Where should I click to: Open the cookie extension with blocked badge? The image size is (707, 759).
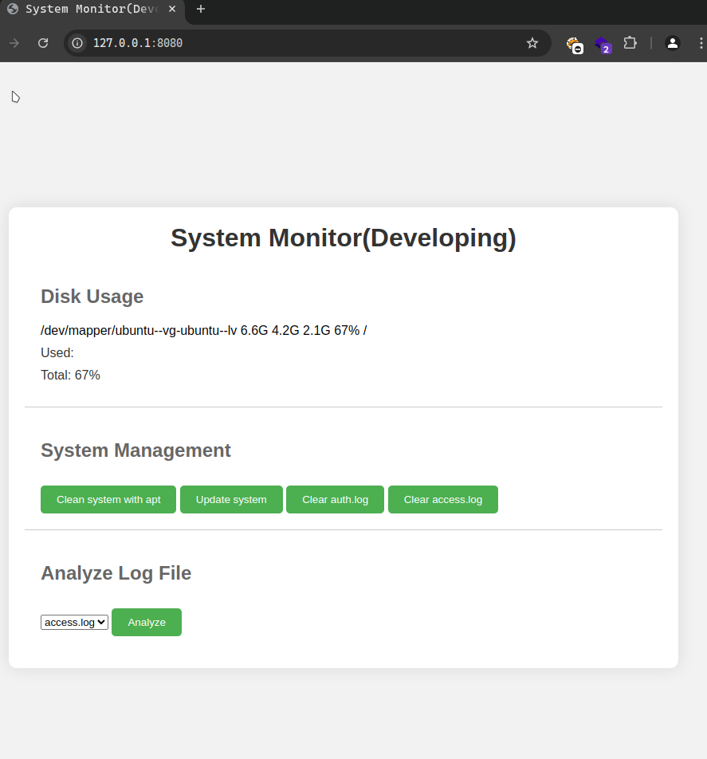pyautogui.click(x=575, y=45)
